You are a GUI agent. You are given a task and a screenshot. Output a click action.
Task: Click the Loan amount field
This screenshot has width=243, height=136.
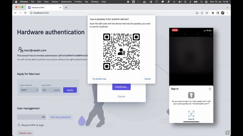[29, 90]
